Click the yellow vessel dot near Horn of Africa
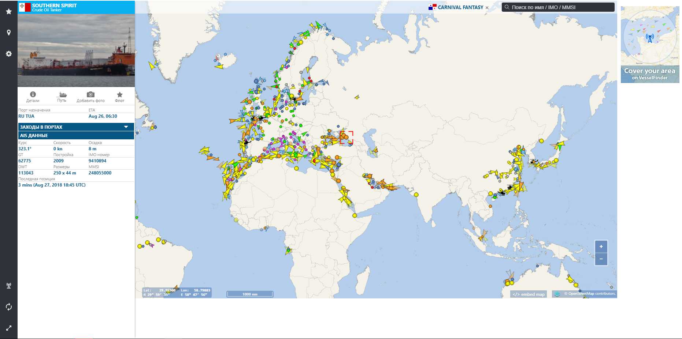Screen dimensions: 682x339 point(355,215)
